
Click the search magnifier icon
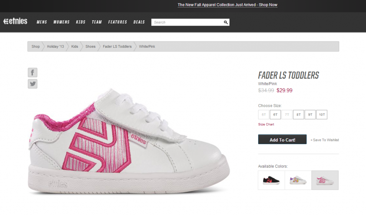(226, 22)
